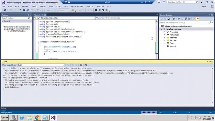The width and height of the screenshot is (215, 121).
Task: Click the editor split window handle icon
Action: click(x=157, y=21)
